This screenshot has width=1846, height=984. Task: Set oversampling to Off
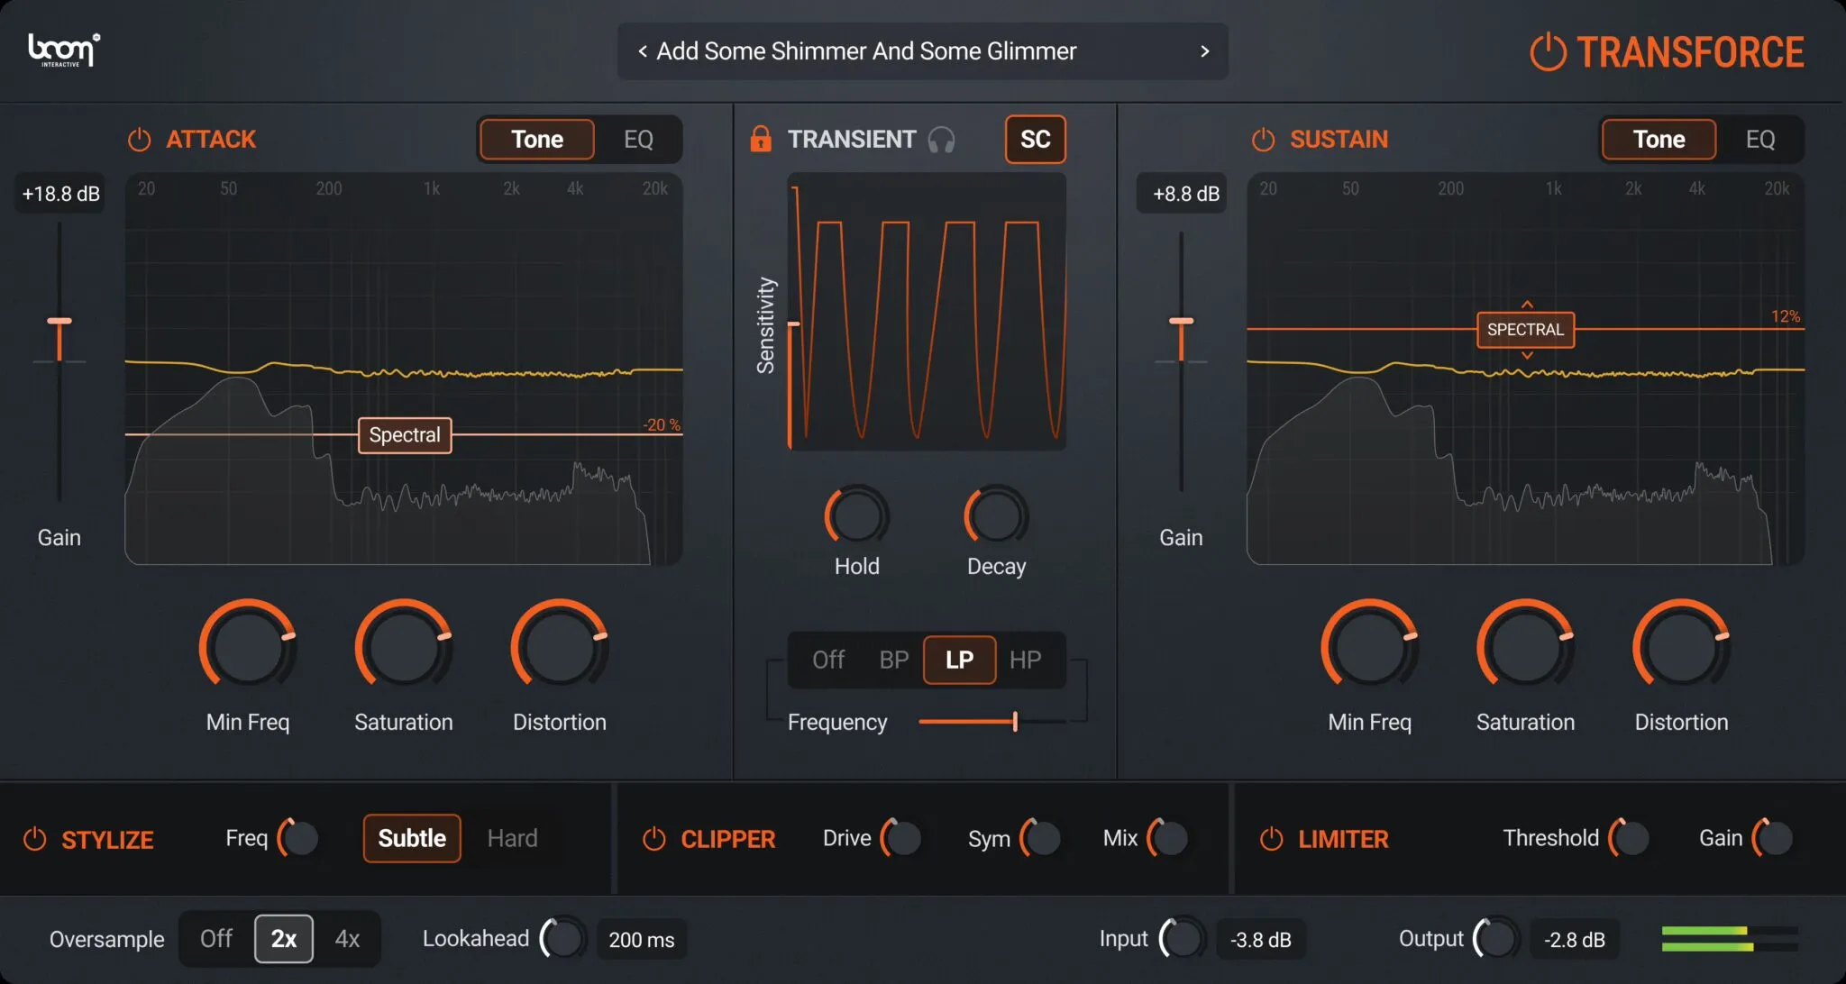(x=216, y=939)
